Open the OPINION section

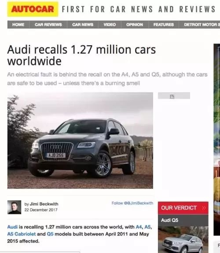(x=135, y=25)
